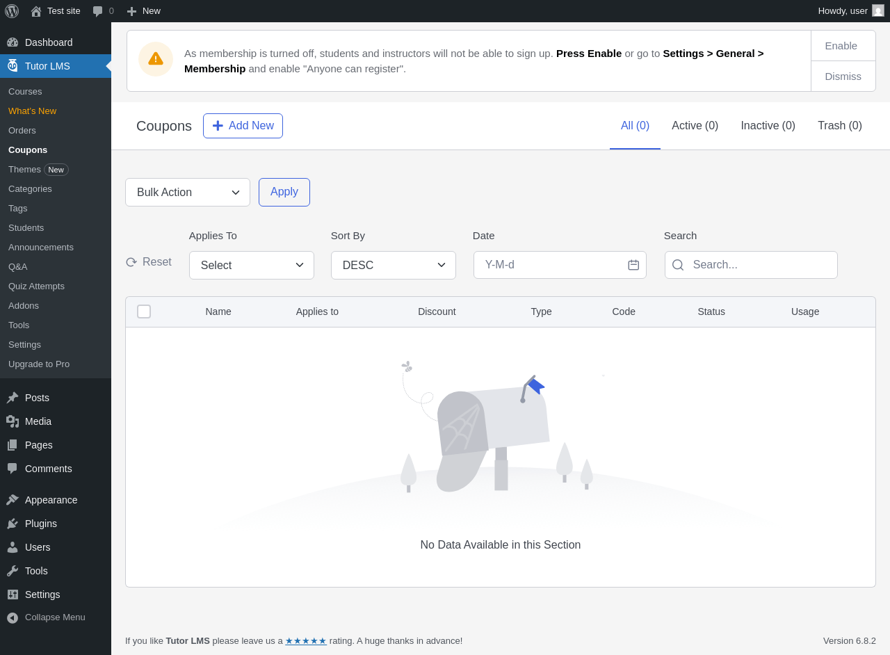Click the magnifier icon in Search box
The width and height of the screenshot is (890, 655).
678,265
